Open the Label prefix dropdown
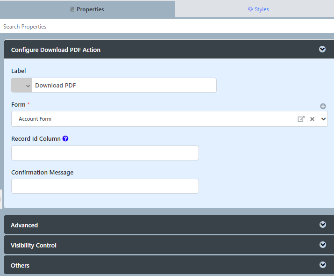 (x=22, y=85)
